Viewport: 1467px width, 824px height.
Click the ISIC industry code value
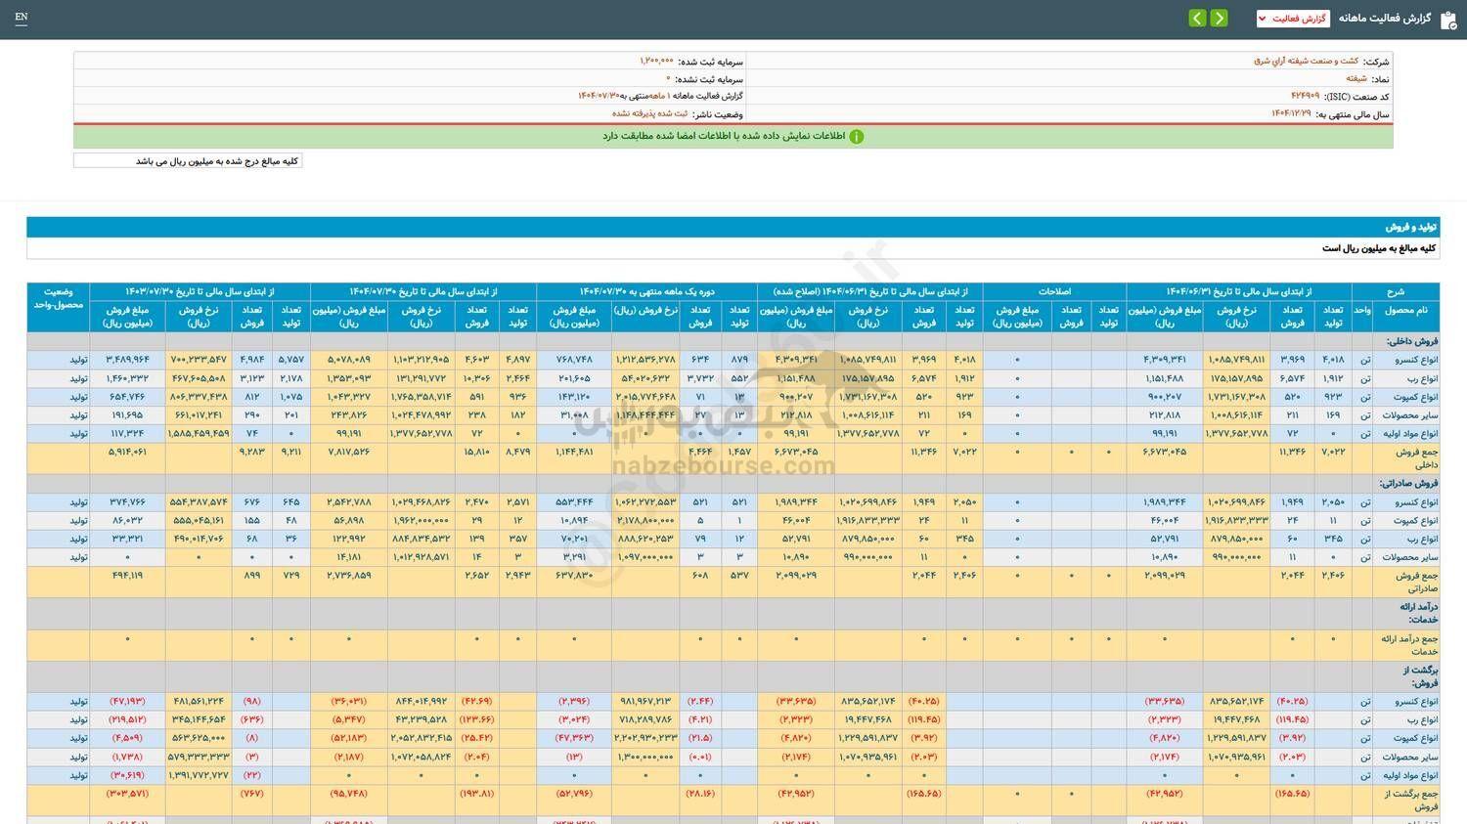click(x=1305, y=96)
